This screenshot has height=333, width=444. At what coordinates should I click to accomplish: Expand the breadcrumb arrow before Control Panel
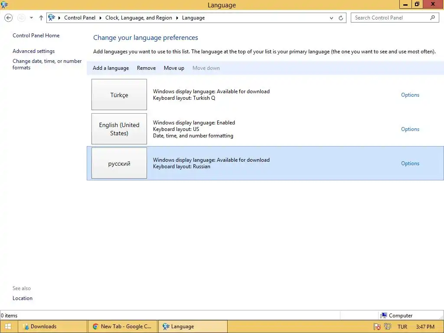click(x=59, y=18)
